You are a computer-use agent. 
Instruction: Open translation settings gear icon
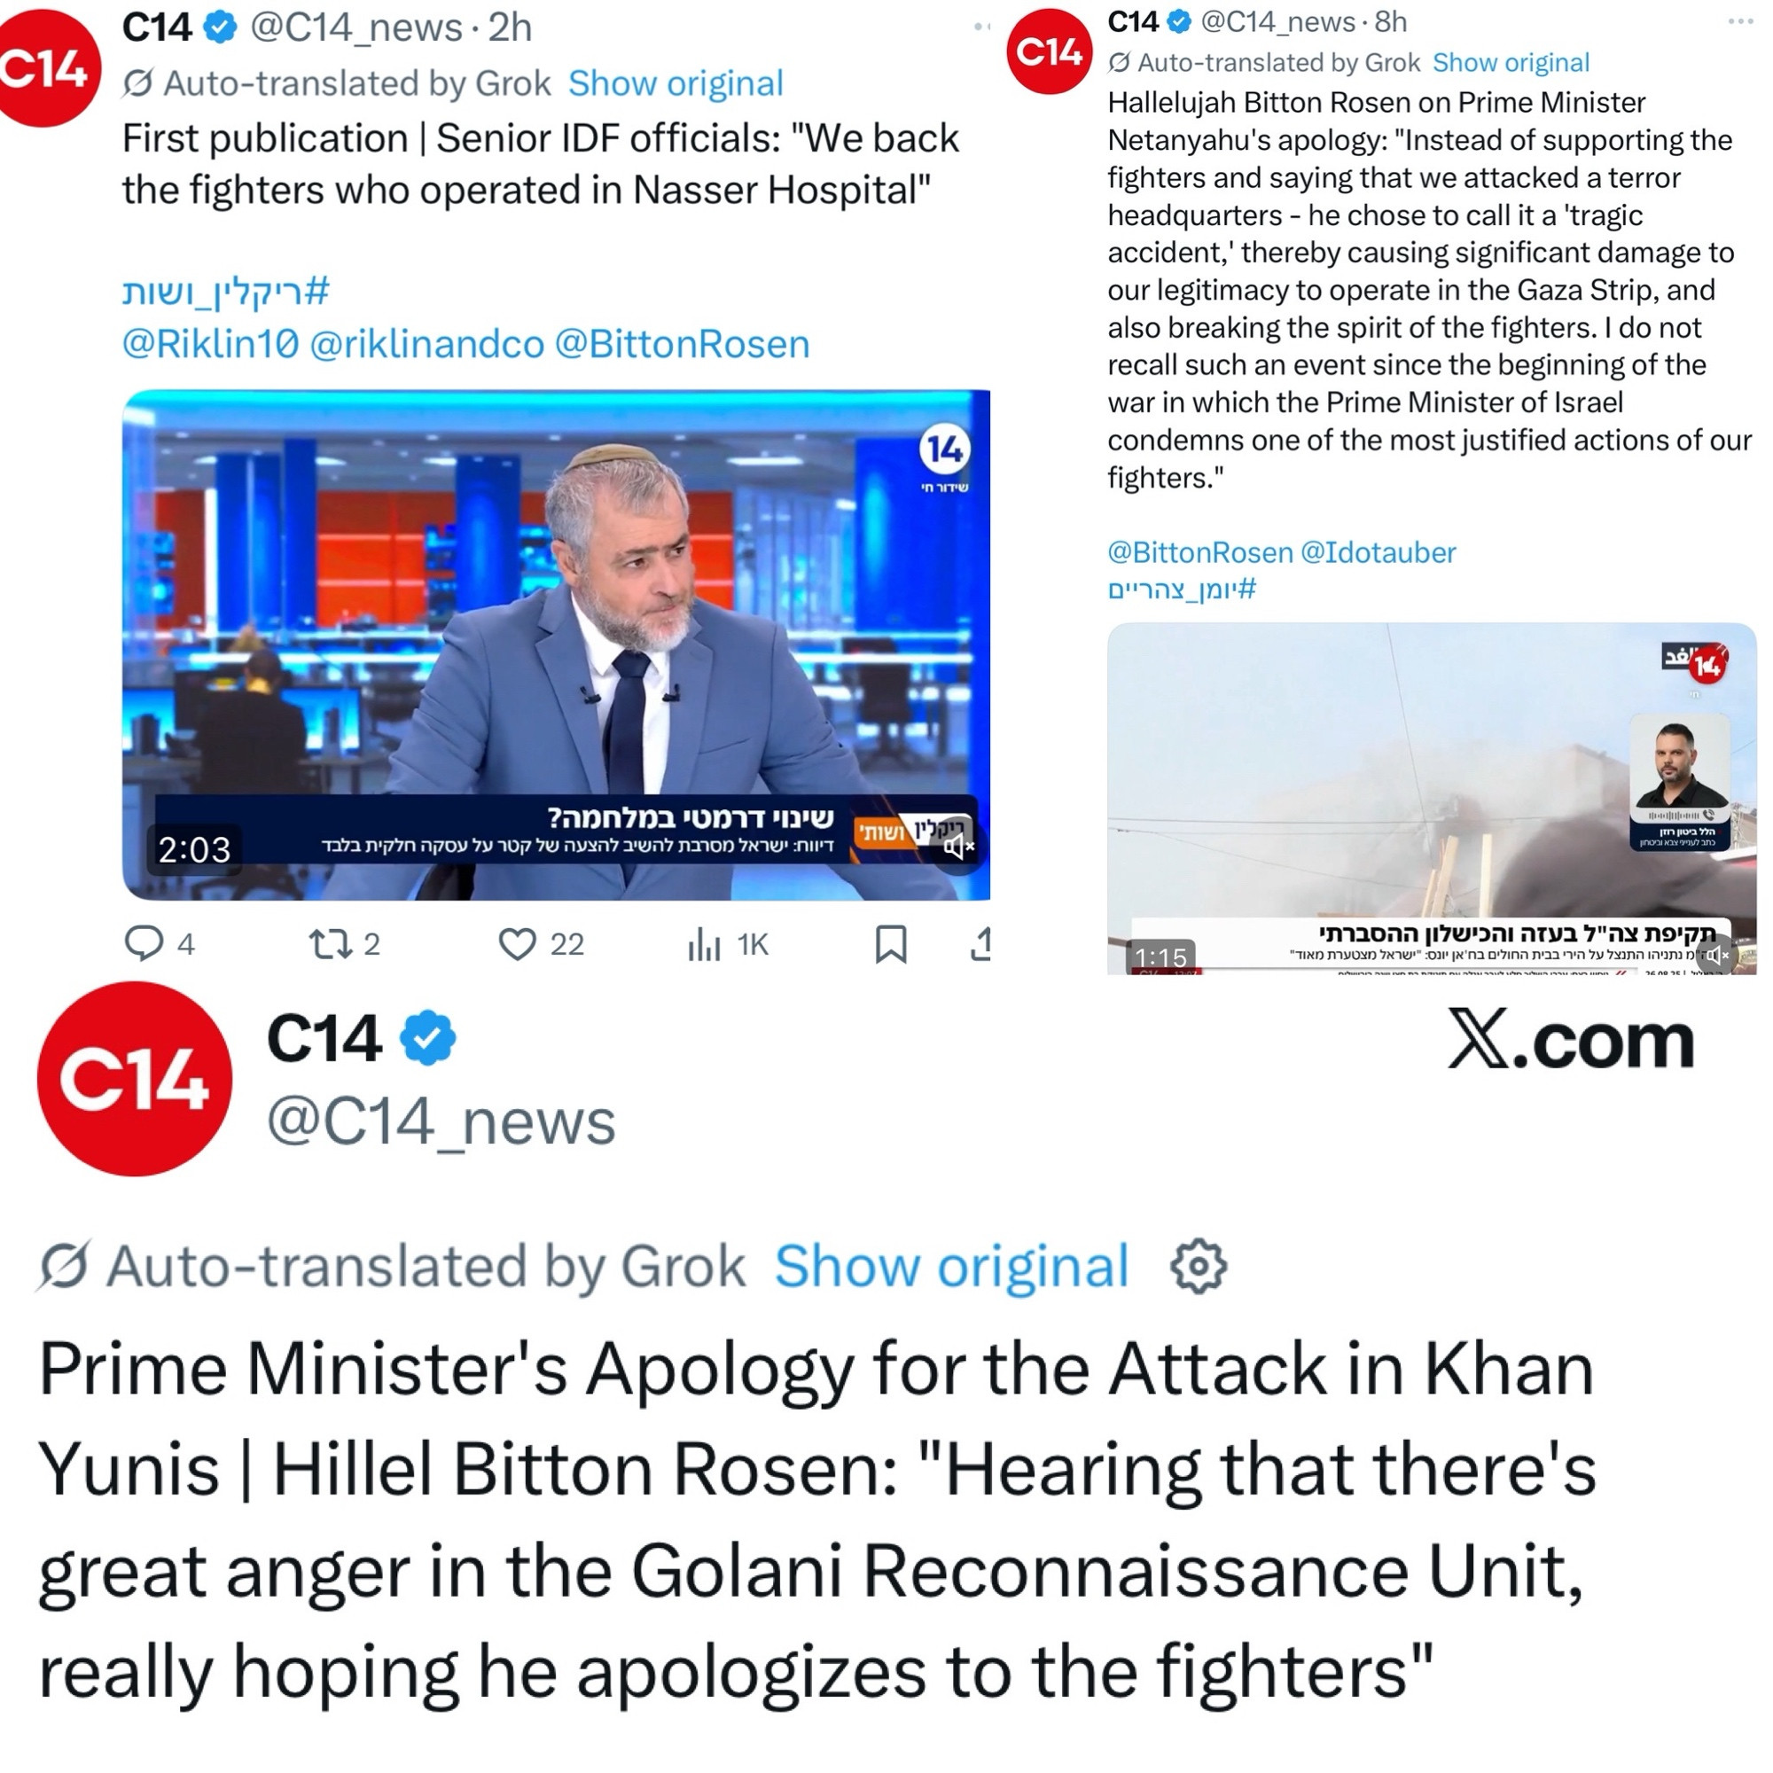(1199, 1267)
